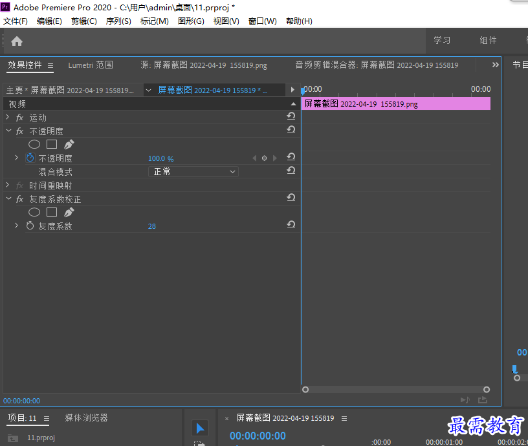Switch to 音频剪辑混合器 tab

coord(377,65)
